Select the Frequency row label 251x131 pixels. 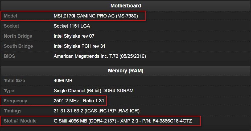click(15, 101)
